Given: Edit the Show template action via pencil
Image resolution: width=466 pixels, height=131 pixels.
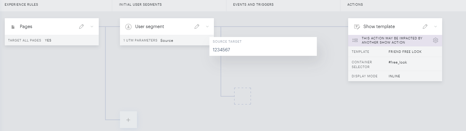Looking at the screenshot, I should tap(425, 27).
